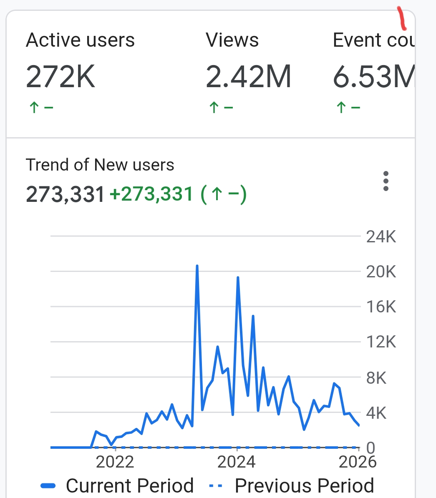This screenshot has height=498, width=436.
Task: Click the Current Period solid line legend marker
Action: click(x=48, y=486)
